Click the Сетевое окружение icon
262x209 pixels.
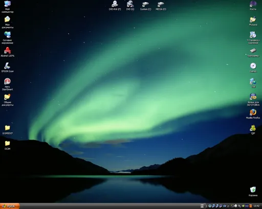pyautogui.click(x=7, y=38)
